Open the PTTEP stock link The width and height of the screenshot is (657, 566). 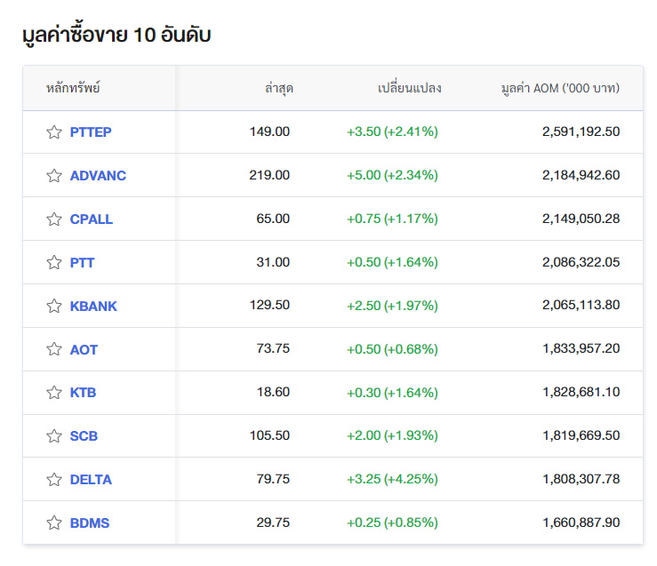point(91,132)
